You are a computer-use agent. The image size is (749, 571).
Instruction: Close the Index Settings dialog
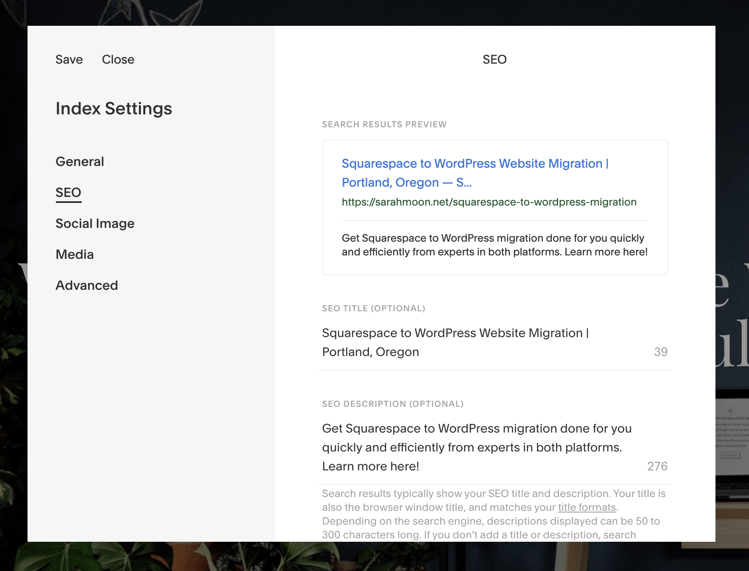118,59
